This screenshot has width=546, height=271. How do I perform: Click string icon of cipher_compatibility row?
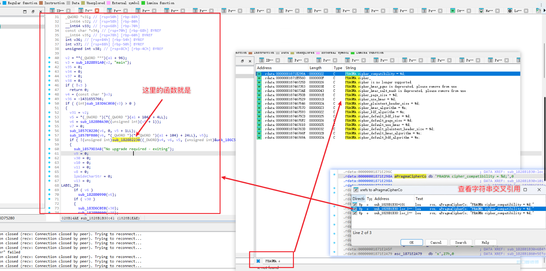tap(259, 74)
